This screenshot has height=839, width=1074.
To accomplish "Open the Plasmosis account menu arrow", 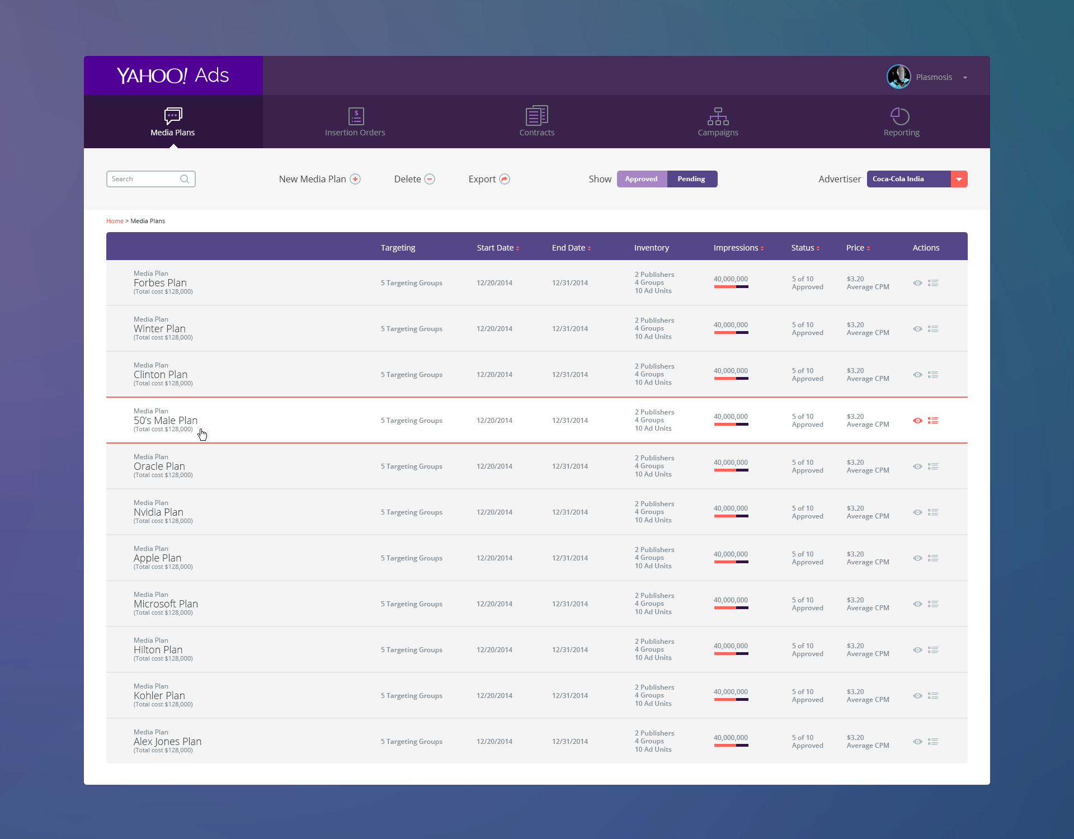I will tap(965, 78).
